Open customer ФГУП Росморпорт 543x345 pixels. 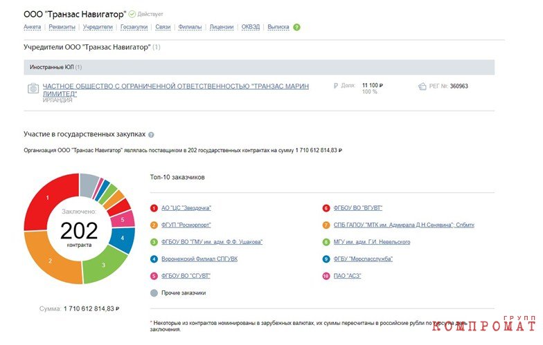coord(186,225)
